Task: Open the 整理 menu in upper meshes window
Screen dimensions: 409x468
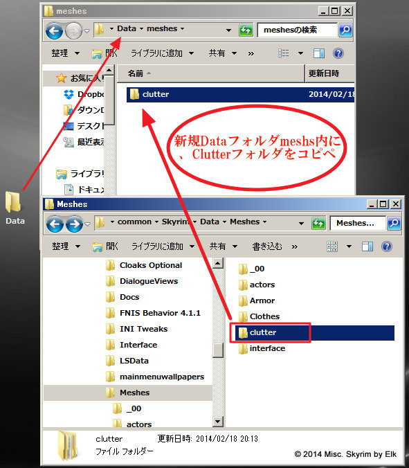Action: tap(65, 53)
